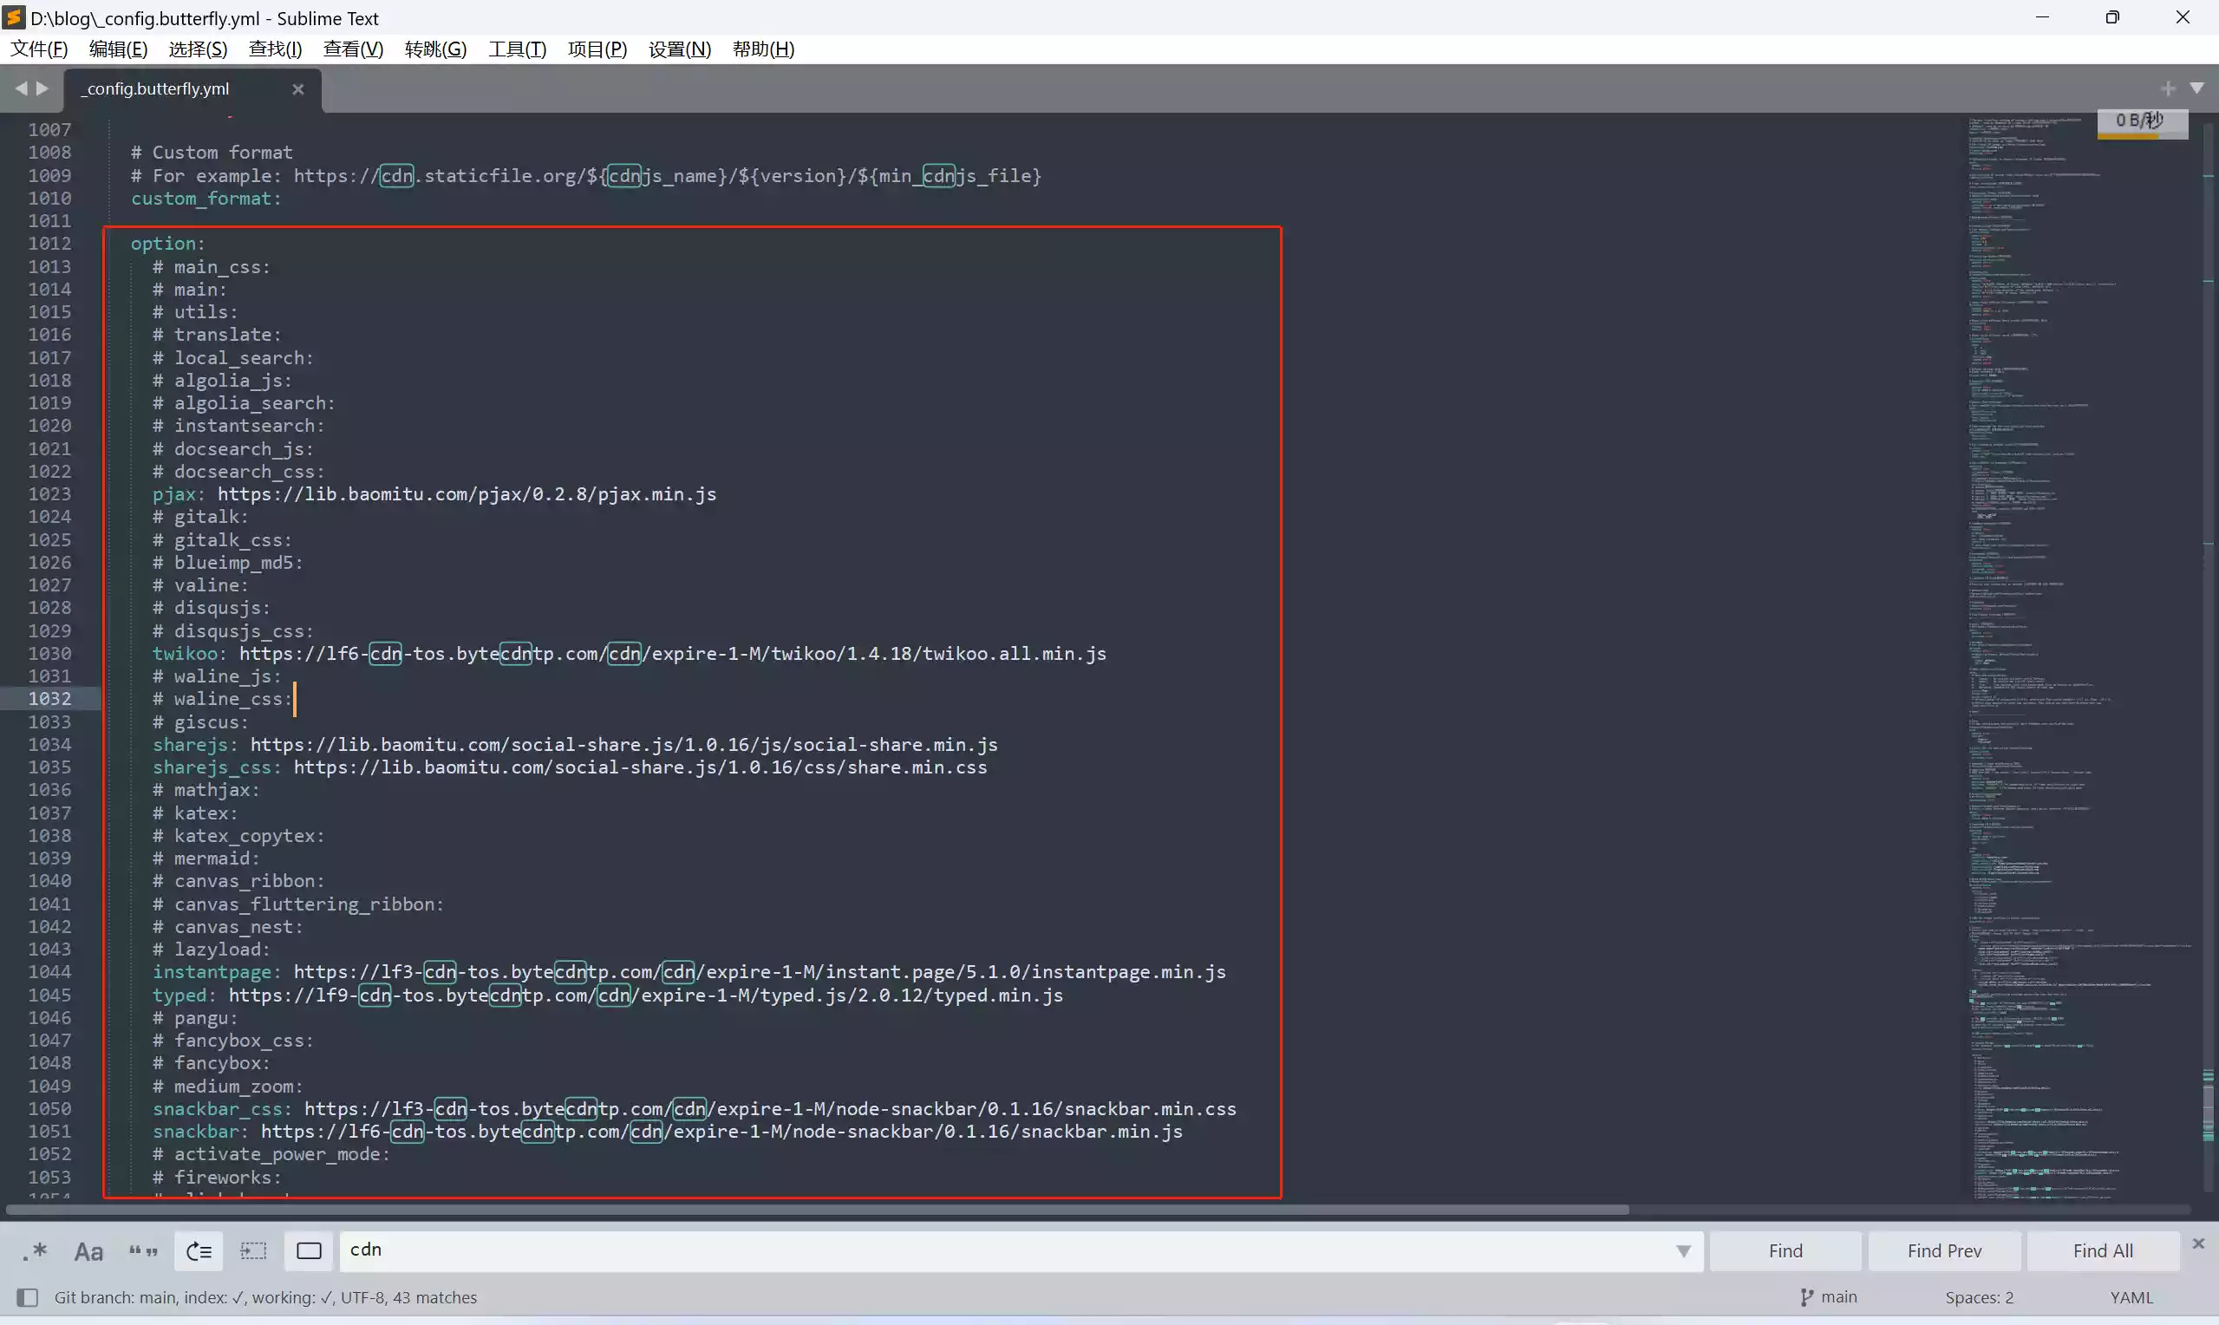The height and width of the screenshot is (1325, 2219).
Task: Change indentation via Spaces: 2
Action: point(1979,1297)
